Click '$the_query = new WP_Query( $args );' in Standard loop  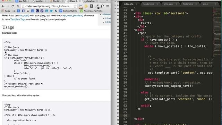(x=25, y=50)
